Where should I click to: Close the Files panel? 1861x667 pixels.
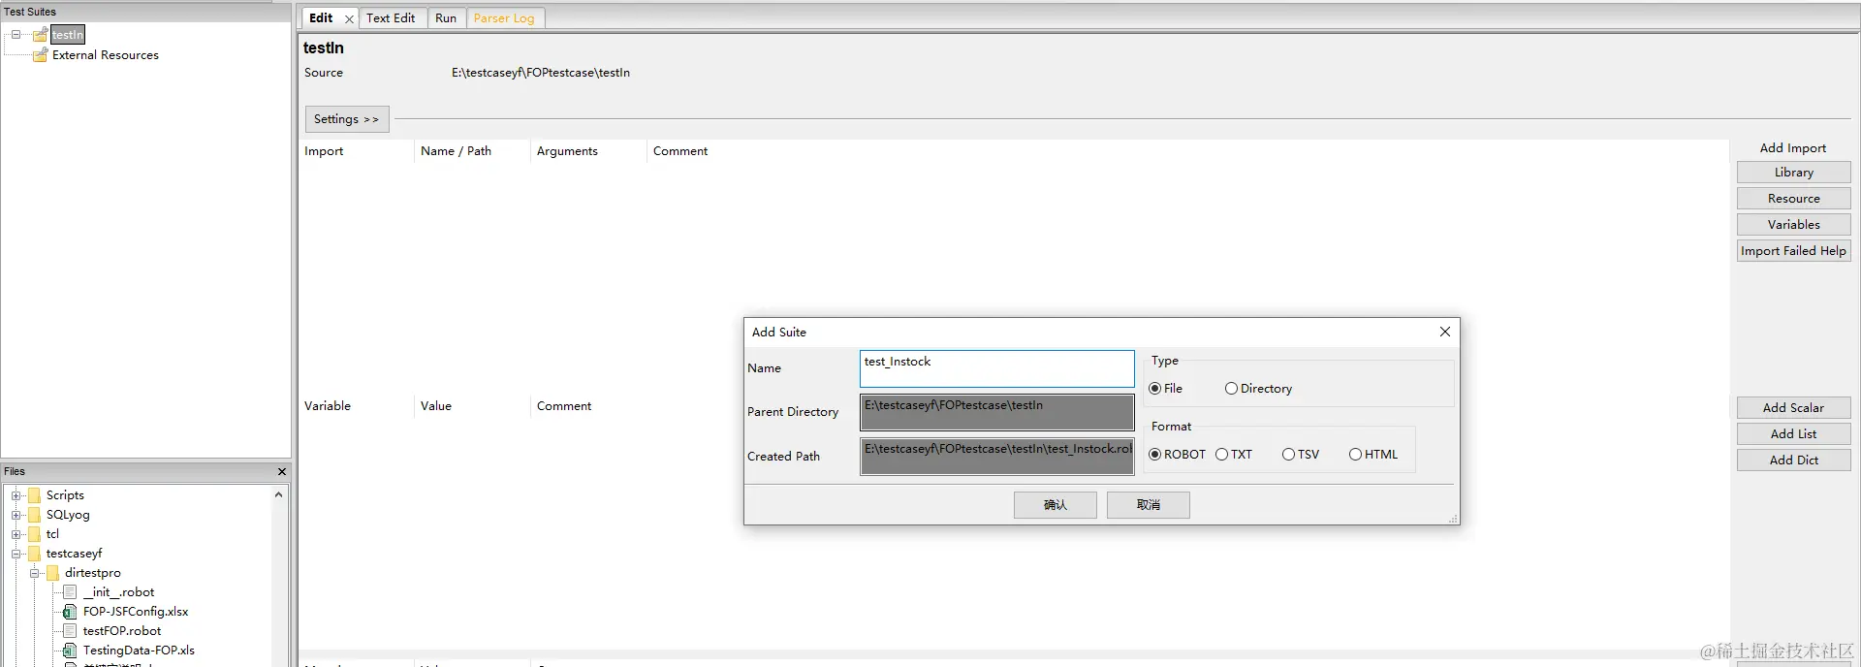pyautogui.click(x=282, y=472)
